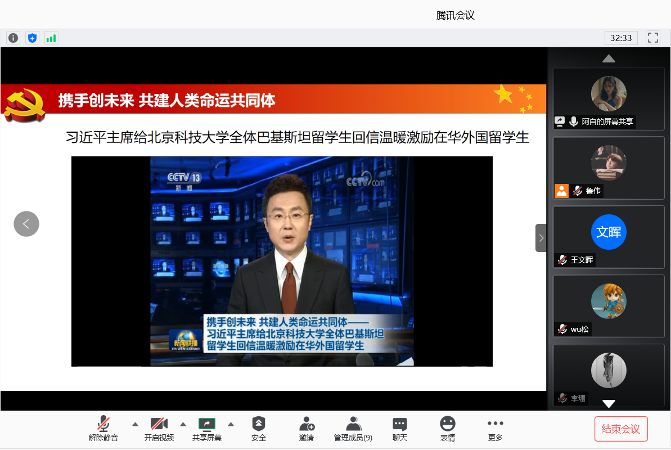Select wu松 participant tile
This screenshot has width=671, height=450.
point(609,306)
